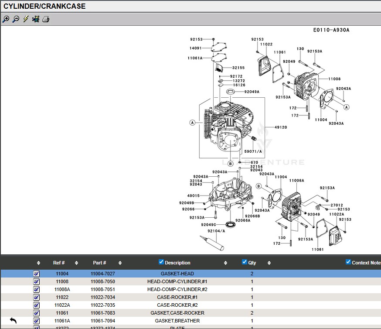This screenshot has height=329, width=381.
Task: Click the Ref # column header
Action: pyautogui.click(x=59, y=263)
